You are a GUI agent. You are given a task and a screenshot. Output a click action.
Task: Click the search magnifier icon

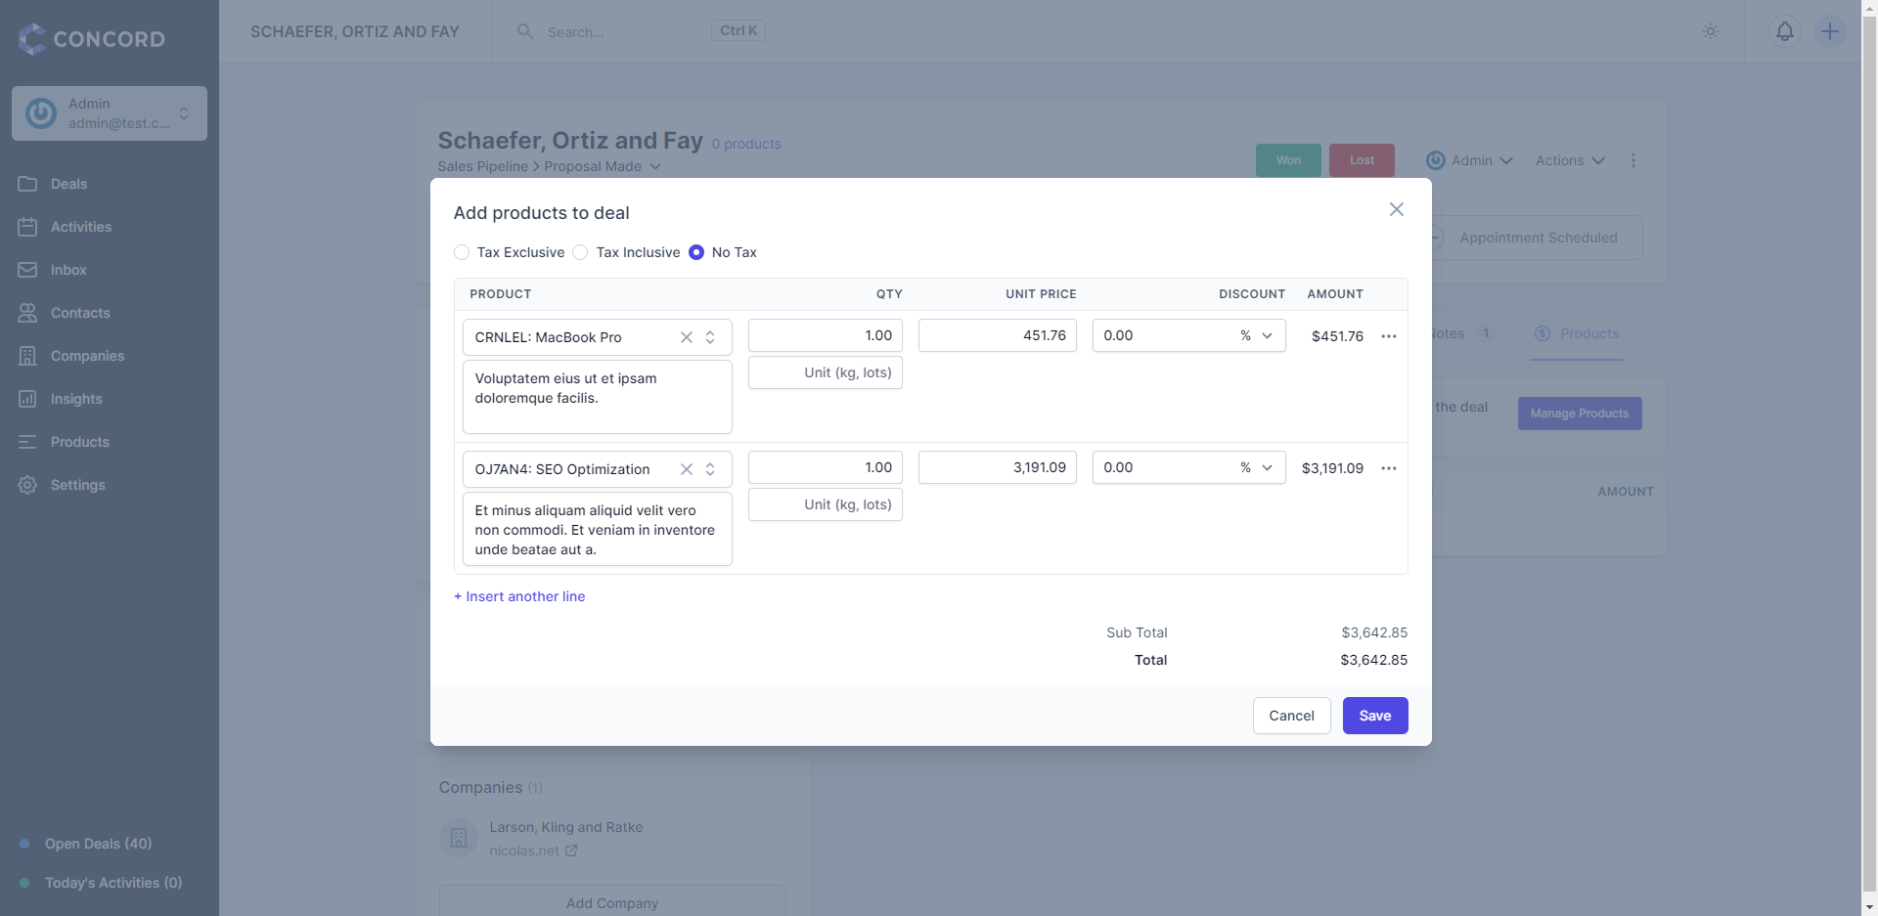coord(525,31)
